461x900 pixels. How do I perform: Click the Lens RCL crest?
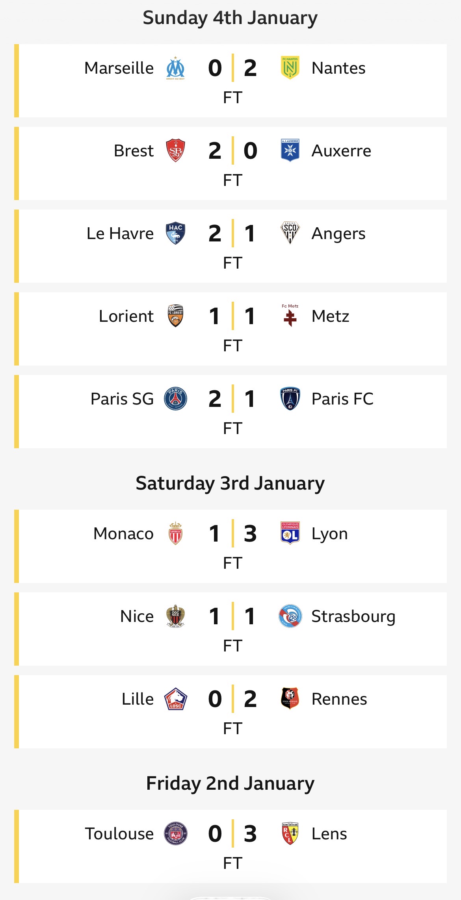click(290, 833)
